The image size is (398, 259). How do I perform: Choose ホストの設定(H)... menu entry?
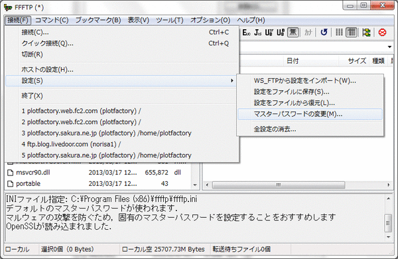click(x=122, y=69)
